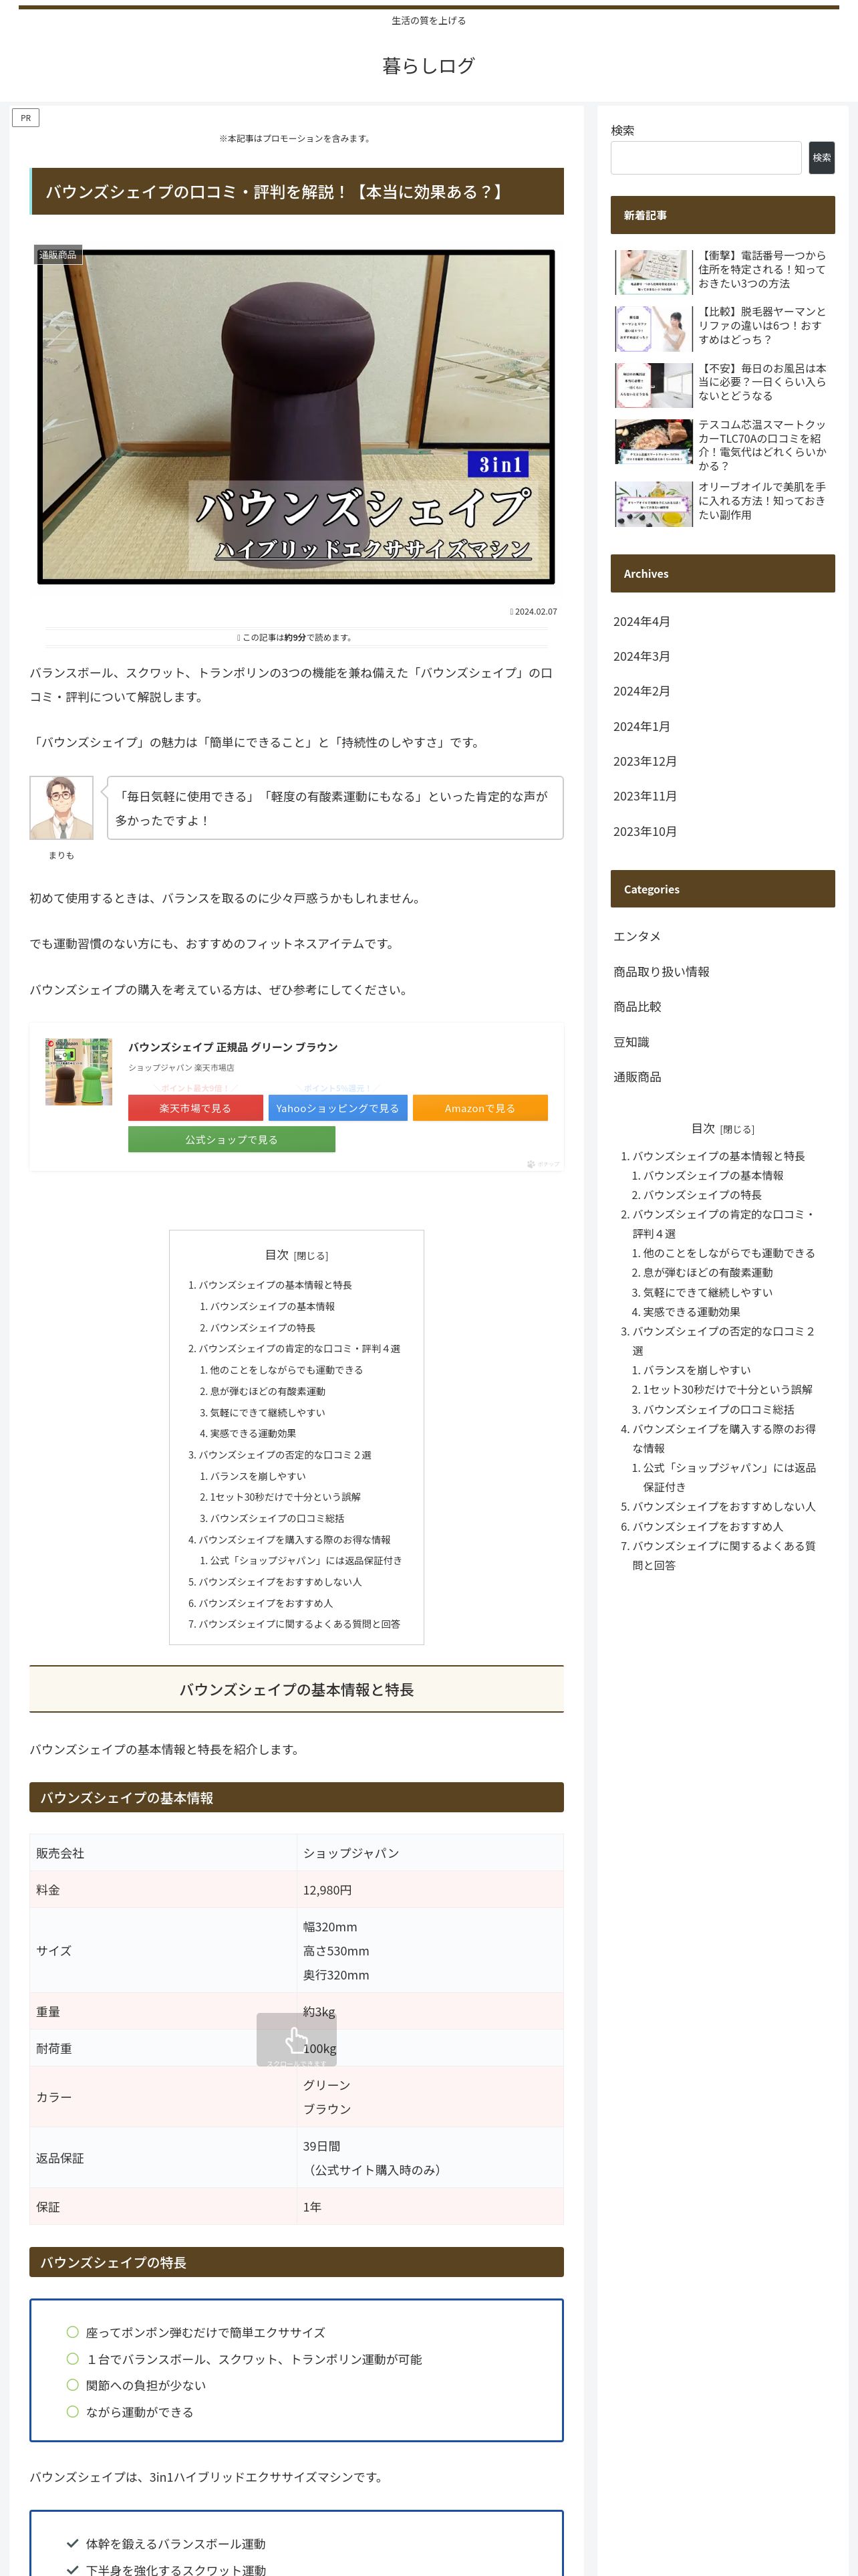Jump to バウンズシェイプの特長 in article contents
The width and height of the screenshot is (858, 2576).
(263, 1328)
